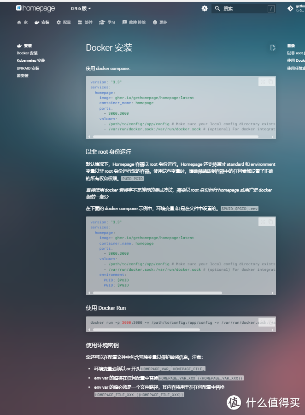This screenshot has width=305, height=415.
Task: Click inline code {{HOMEPAGE_FILE_XXX}}
Action: pos(160,395)
